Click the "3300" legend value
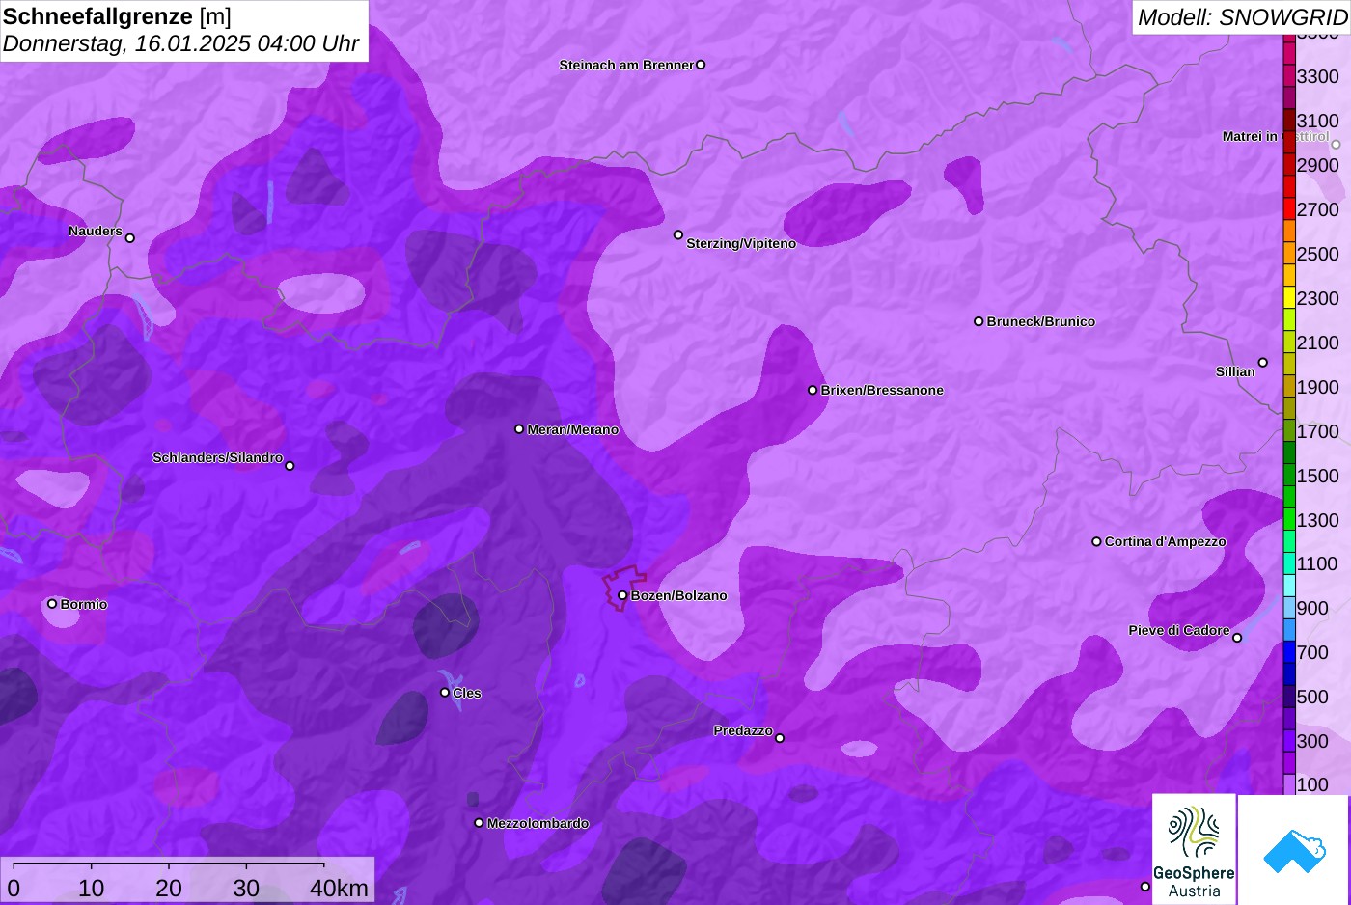 (x=1318, y=76)
